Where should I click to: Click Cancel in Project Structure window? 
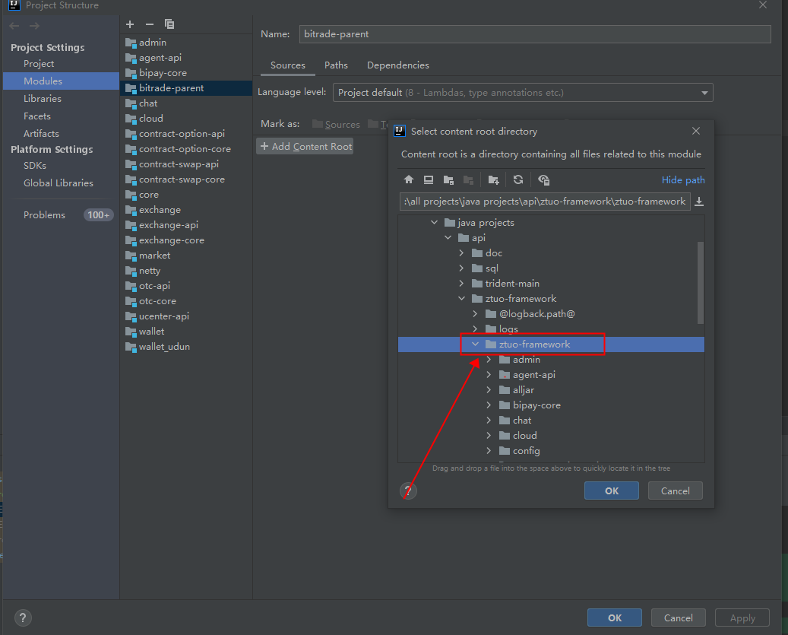(x=678, y=618)
